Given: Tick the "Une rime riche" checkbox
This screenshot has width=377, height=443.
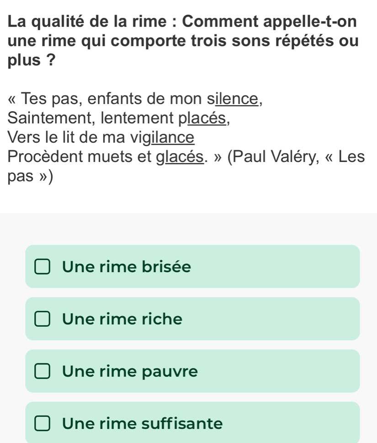Looking at the screenshot, I should [42, 319].
